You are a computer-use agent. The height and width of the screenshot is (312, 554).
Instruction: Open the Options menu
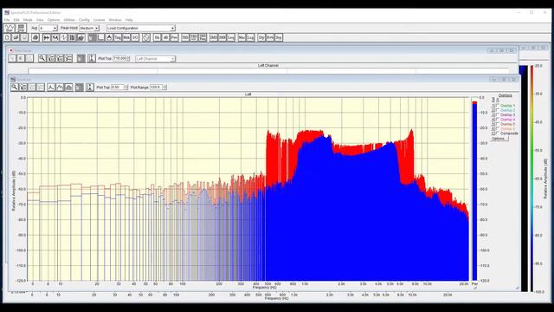coord(54,20)
